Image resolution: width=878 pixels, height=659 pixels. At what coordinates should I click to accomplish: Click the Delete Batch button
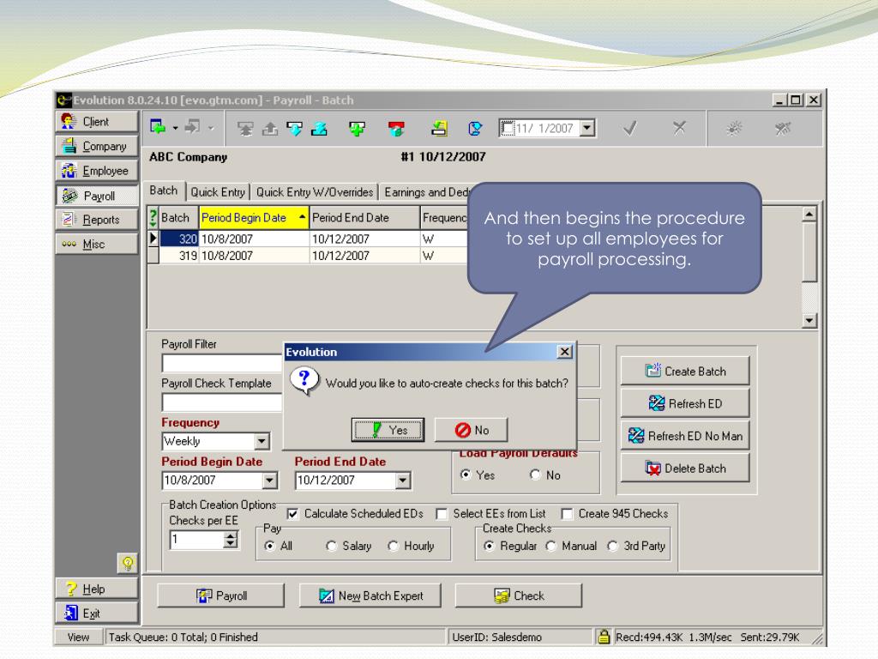[685, 468]
